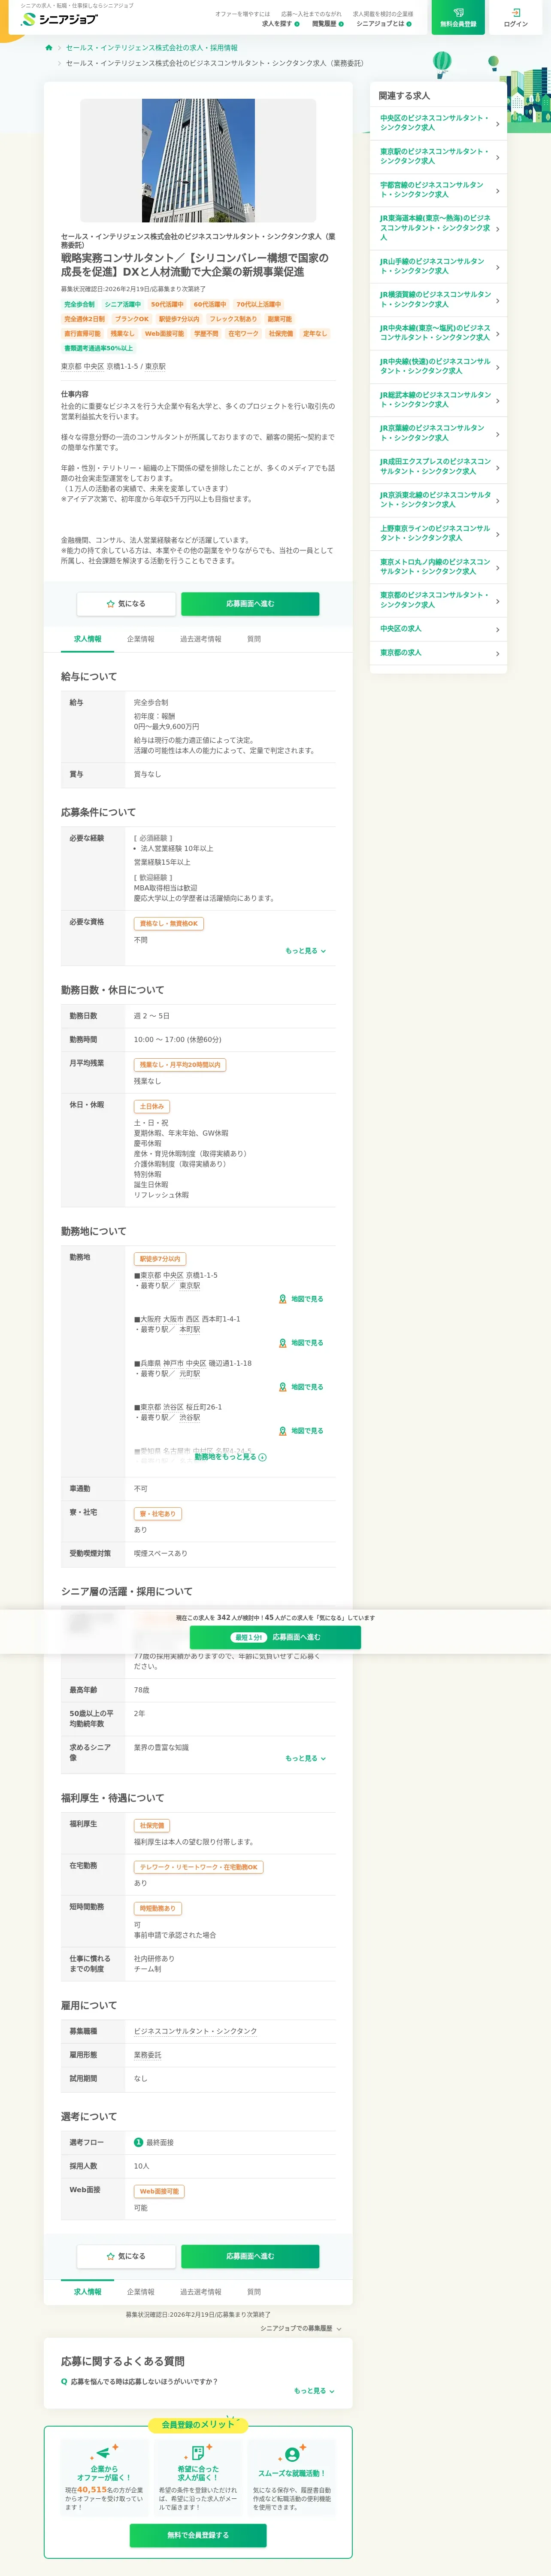Open related link 東京駅のビジネスコンサルタント・シンクタンク求人
Screen dimensions: 551x2576
pos(434,156)
